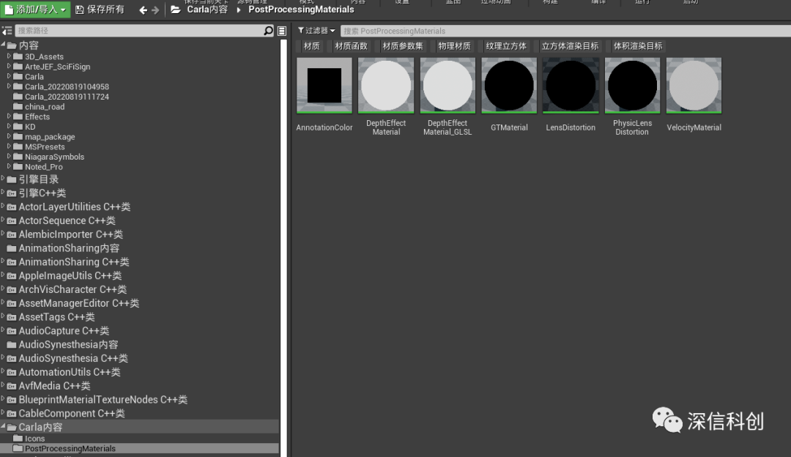The width and height of the screenshot is (791, 457).
Task: Click magnifier icon in path search
Action: click(268, 31)
